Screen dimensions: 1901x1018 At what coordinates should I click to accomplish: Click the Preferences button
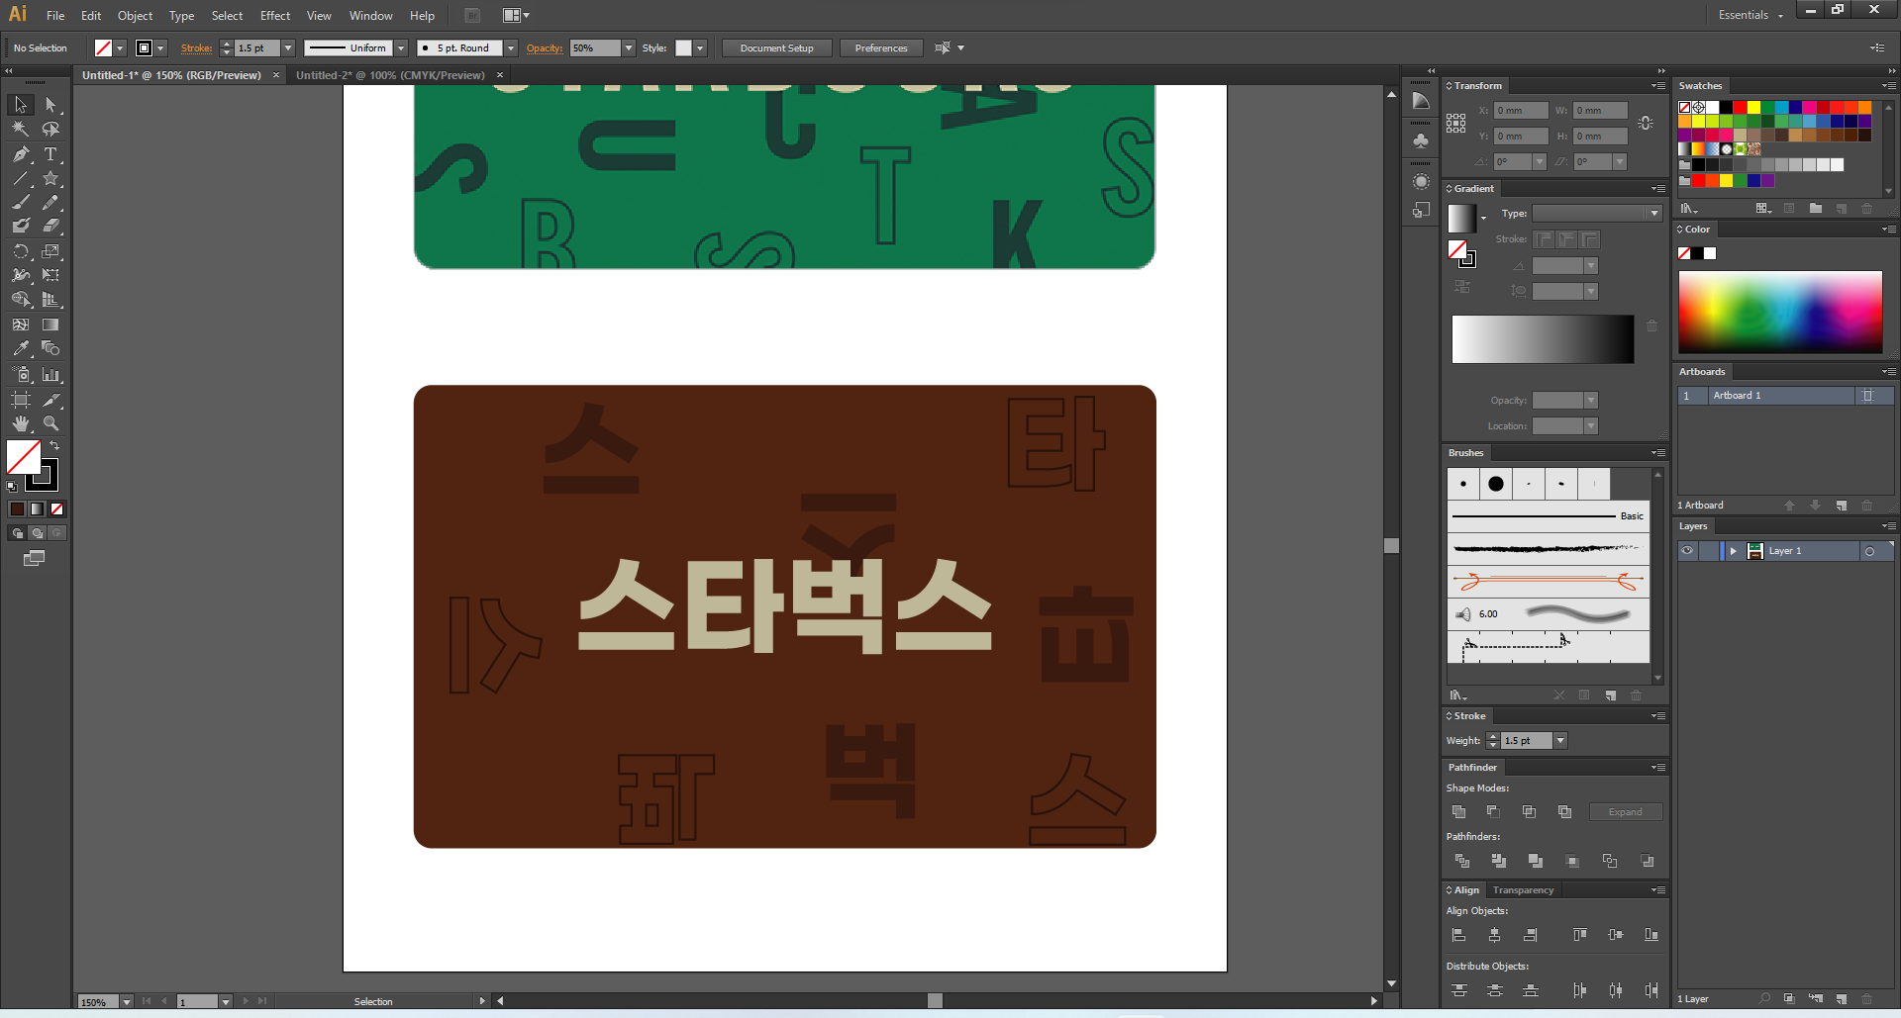pos(881,47)
